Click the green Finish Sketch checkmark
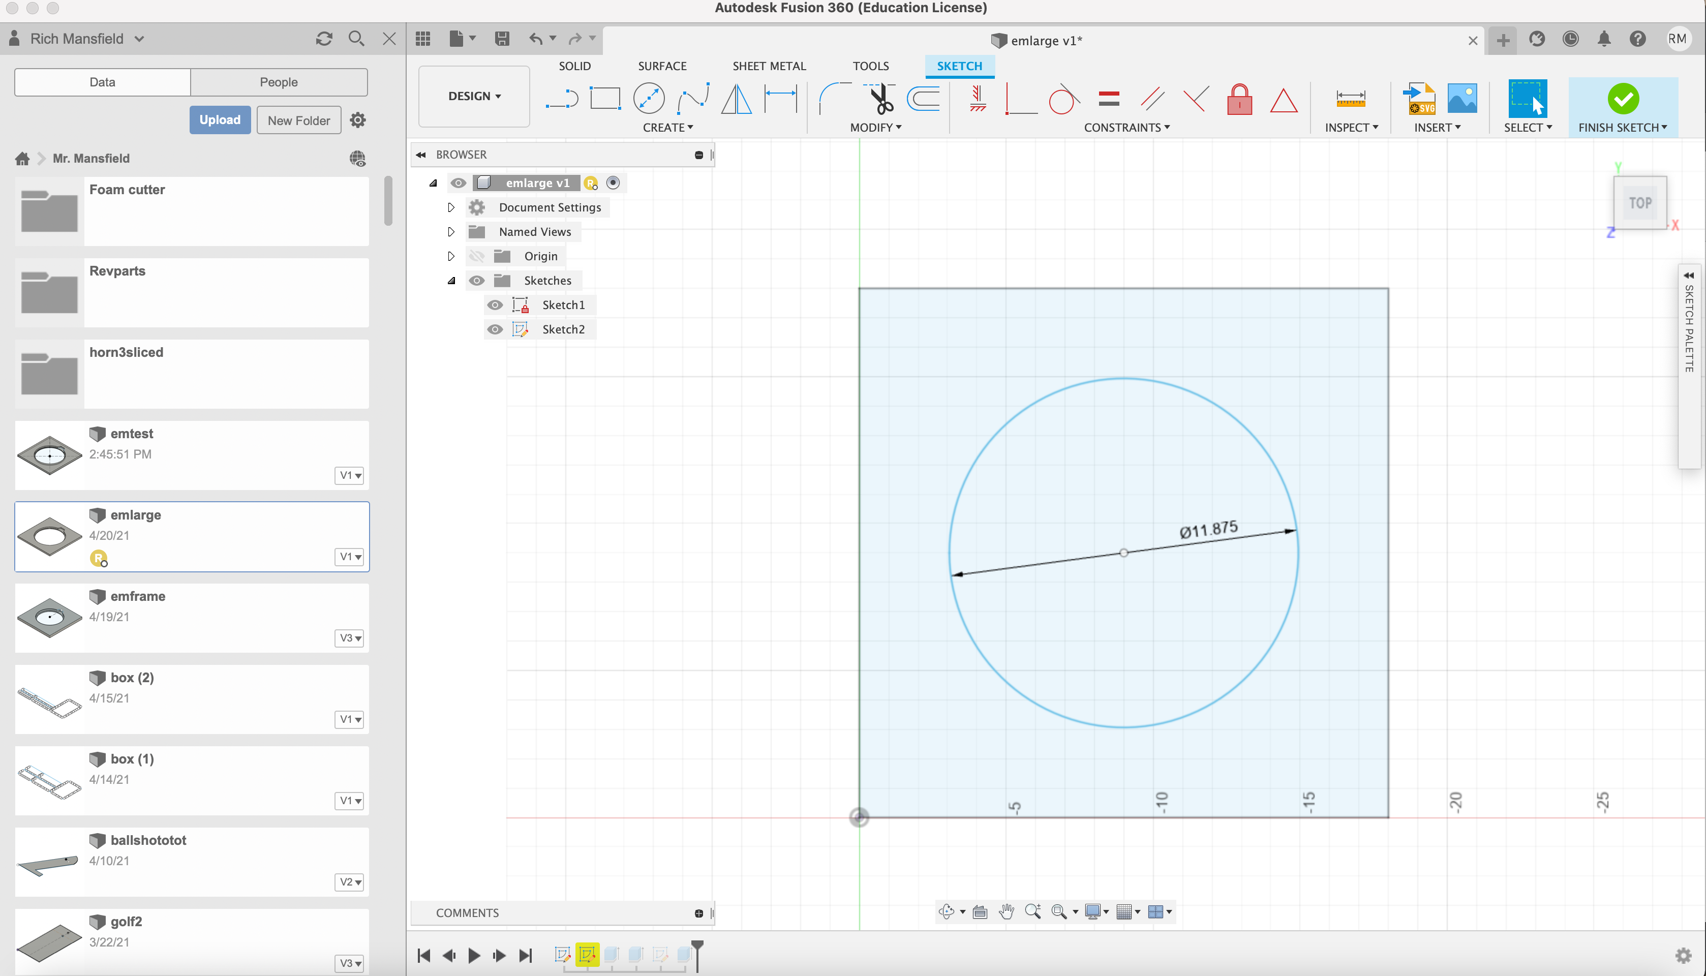 click(x=1623, y=99)
